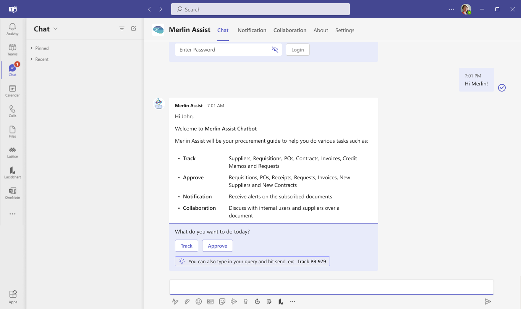Image resolution: width=521 pixels, height=309 pixels.
Task: Open the Lattice app
Action: click(13, 152)
